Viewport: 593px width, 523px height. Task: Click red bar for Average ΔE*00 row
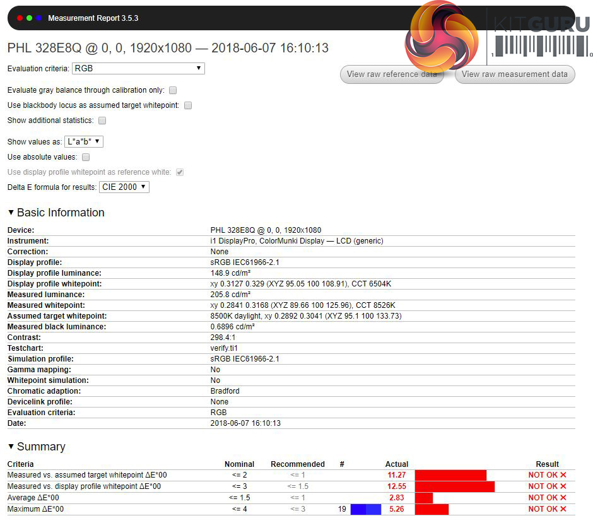click(x=423, y=498)
